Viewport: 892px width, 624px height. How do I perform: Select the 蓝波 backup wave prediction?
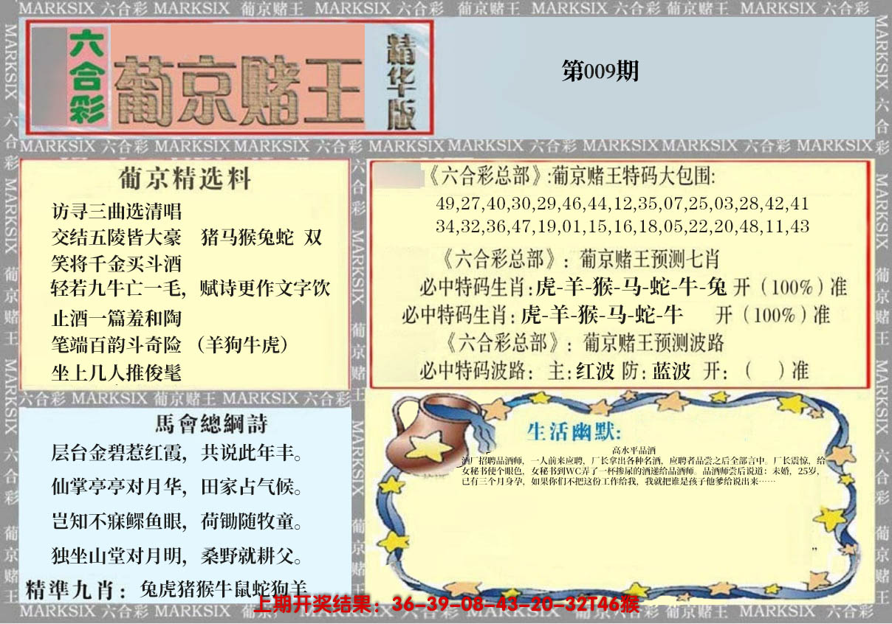670,371
